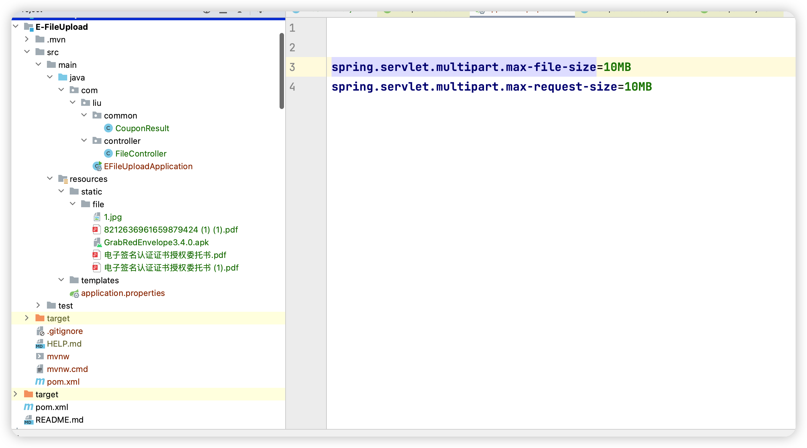The image size is (807, 448).
Task: Click the resources folder icon
Action: click(x=63, y=179)
